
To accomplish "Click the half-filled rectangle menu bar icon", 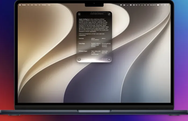I will 134,5.
